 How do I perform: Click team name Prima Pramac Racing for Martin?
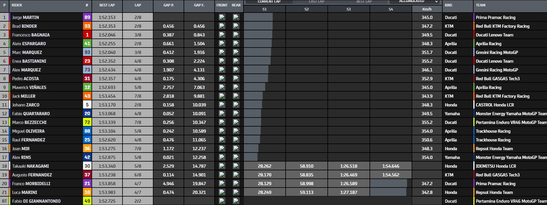tap(496, 17)
